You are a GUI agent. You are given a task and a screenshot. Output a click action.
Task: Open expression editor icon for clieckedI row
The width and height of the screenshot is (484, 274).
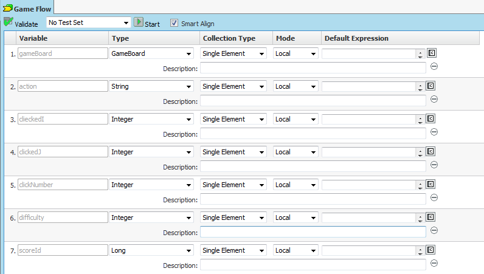tap(431, 118)
